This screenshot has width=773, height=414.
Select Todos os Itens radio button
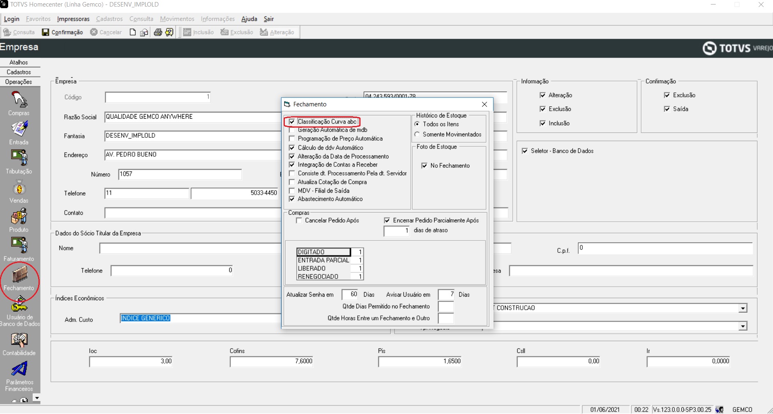(x=417, y=124)
